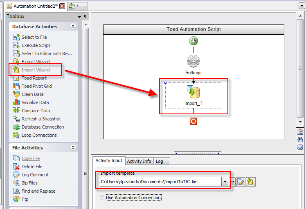Select the Database Connection activity
The image size is (306, 209).
coord(38,127)
